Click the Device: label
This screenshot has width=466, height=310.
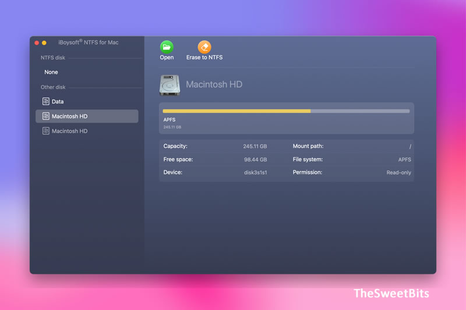point(172,172)
